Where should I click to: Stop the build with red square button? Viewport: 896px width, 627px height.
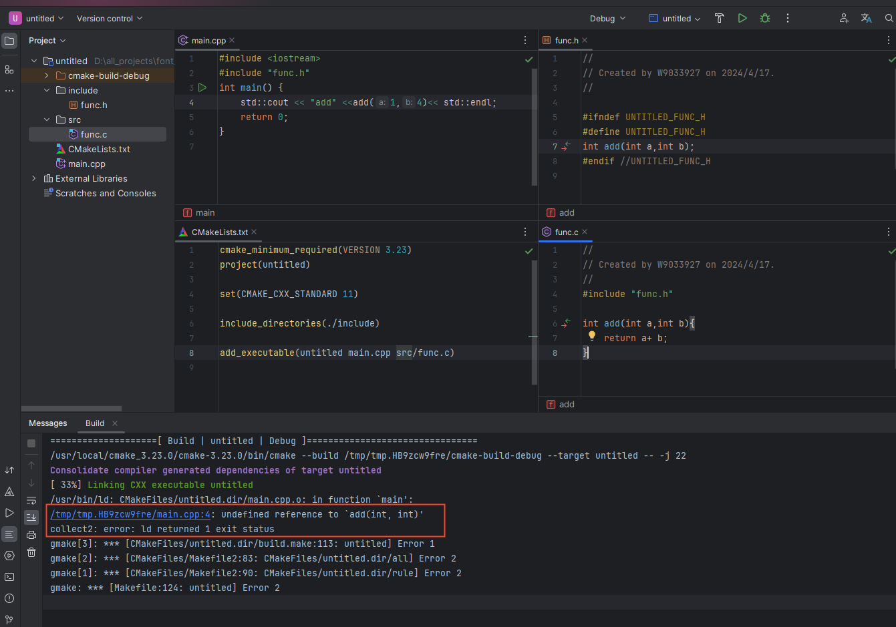(x=31, y=443)
